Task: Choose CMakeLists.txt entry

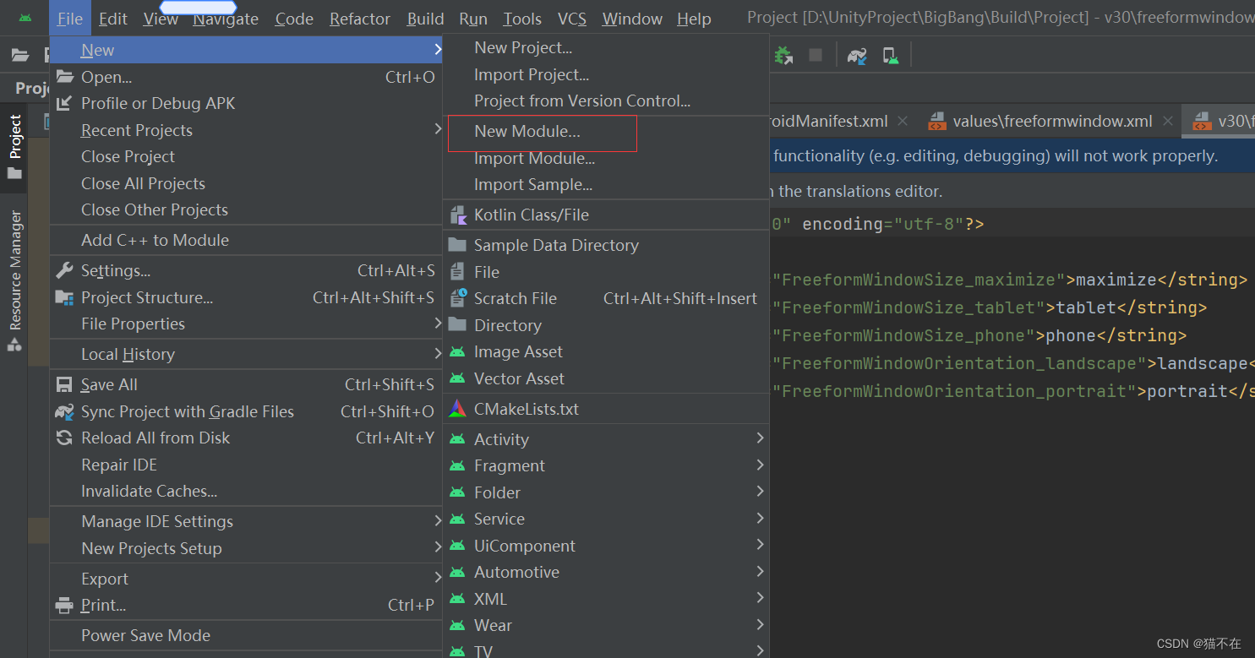Action: click(x=606, y=409)
